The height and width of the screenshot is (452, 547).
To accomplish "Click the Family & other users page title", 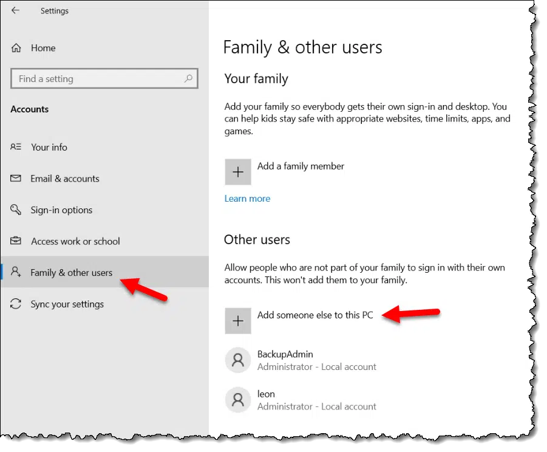I will pos(303,47).
